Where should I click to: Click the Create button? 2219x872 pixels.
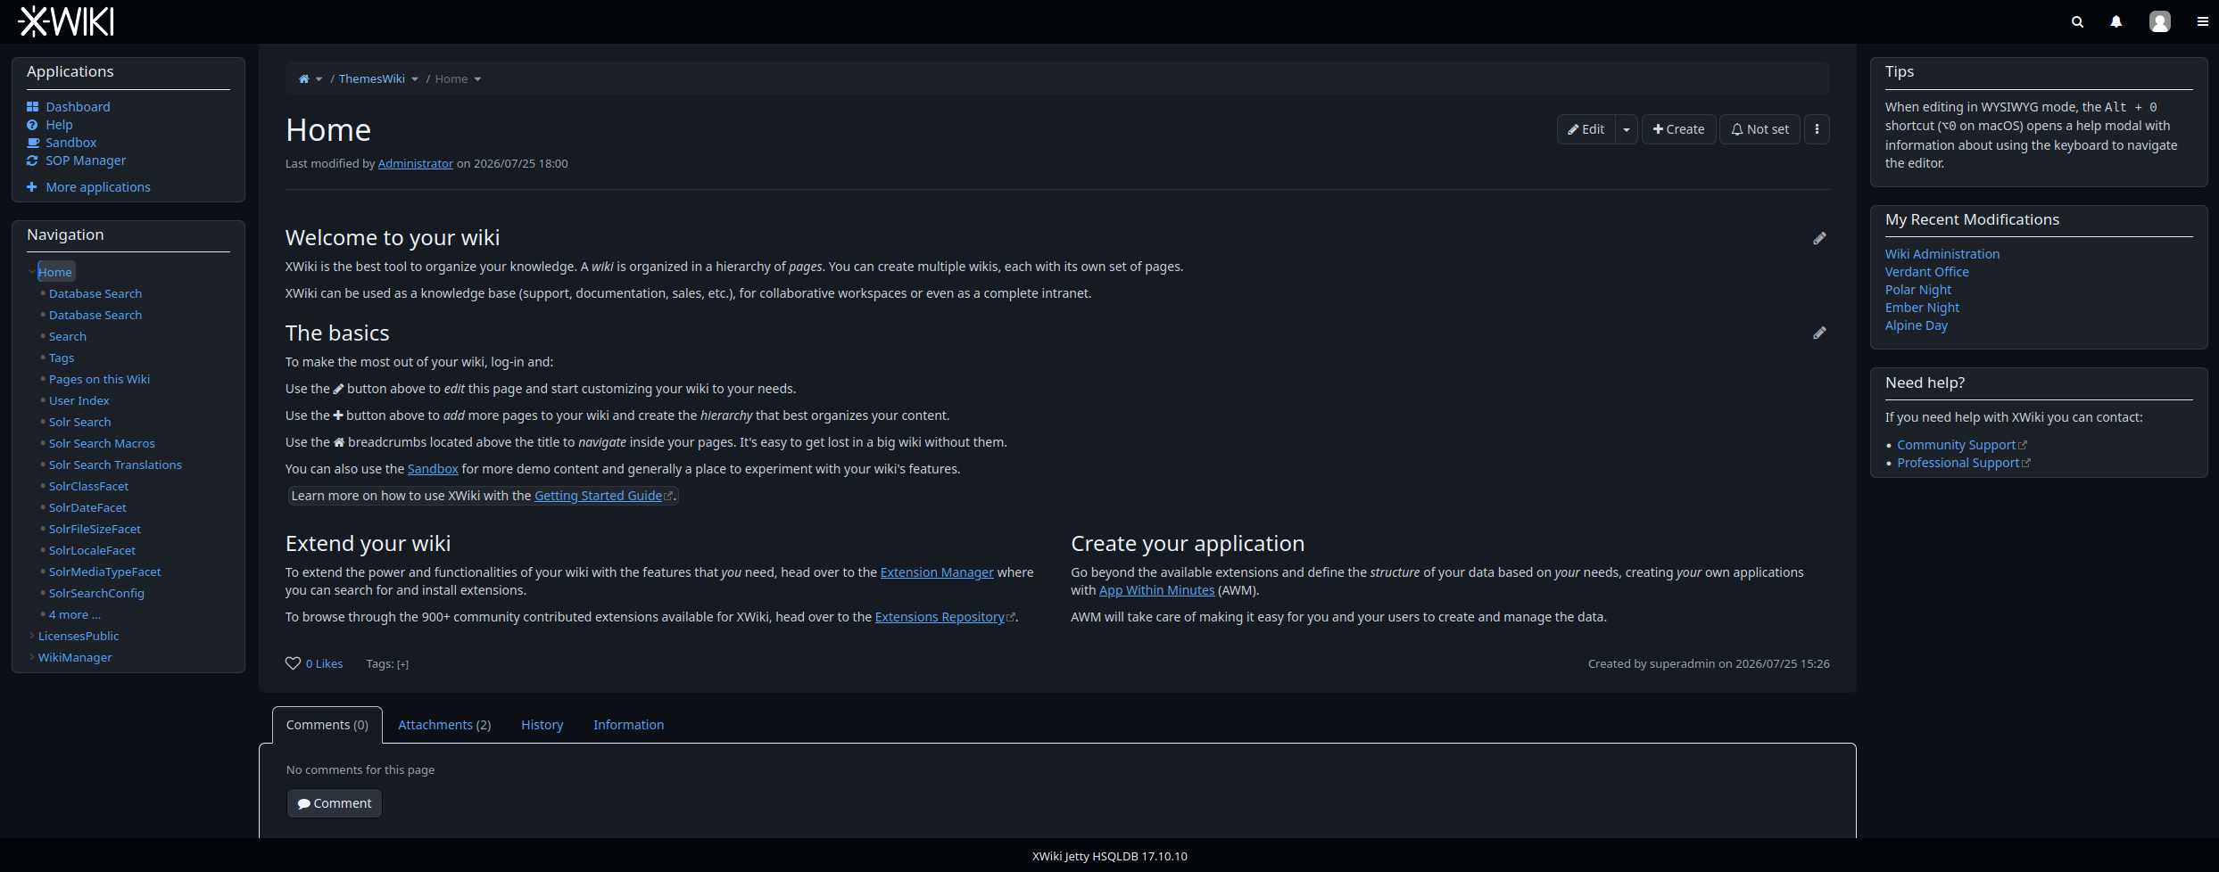point(1678,129)
